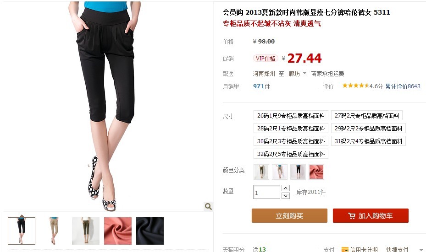The height and width of the screenshot is (252, 426).
Task: Select size 29码2尺2
Action: (368, 129)
